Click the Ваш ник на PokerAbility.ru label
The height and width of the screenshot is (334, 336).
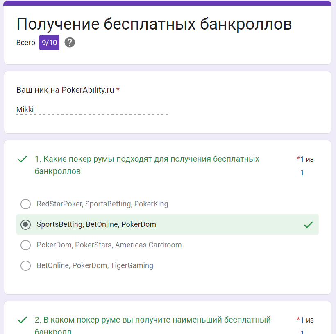coord(66,90)
